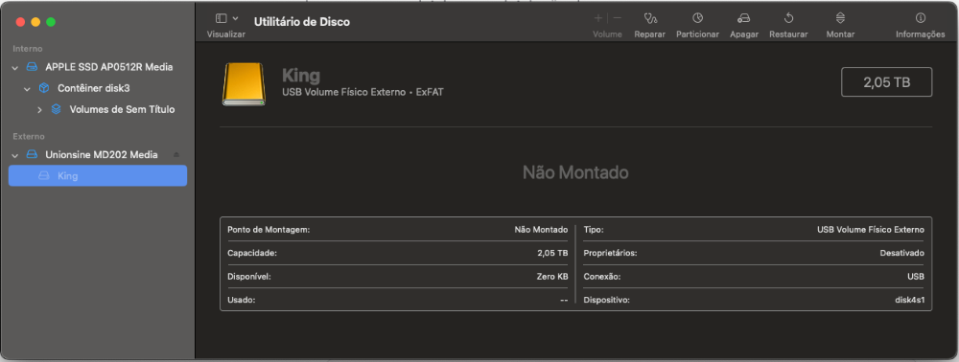
Task: Expand Volumes de Sem Título group
Action: tap(39, 110)
